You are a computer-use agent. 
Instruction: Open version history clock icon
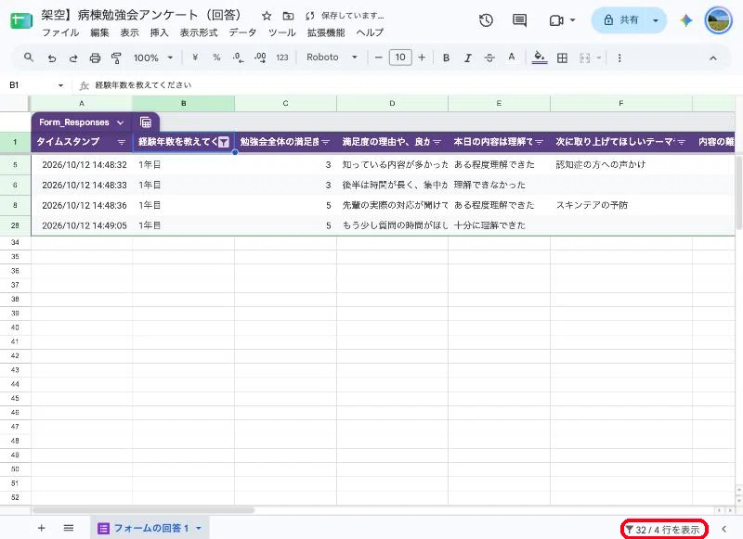[486, 20]
